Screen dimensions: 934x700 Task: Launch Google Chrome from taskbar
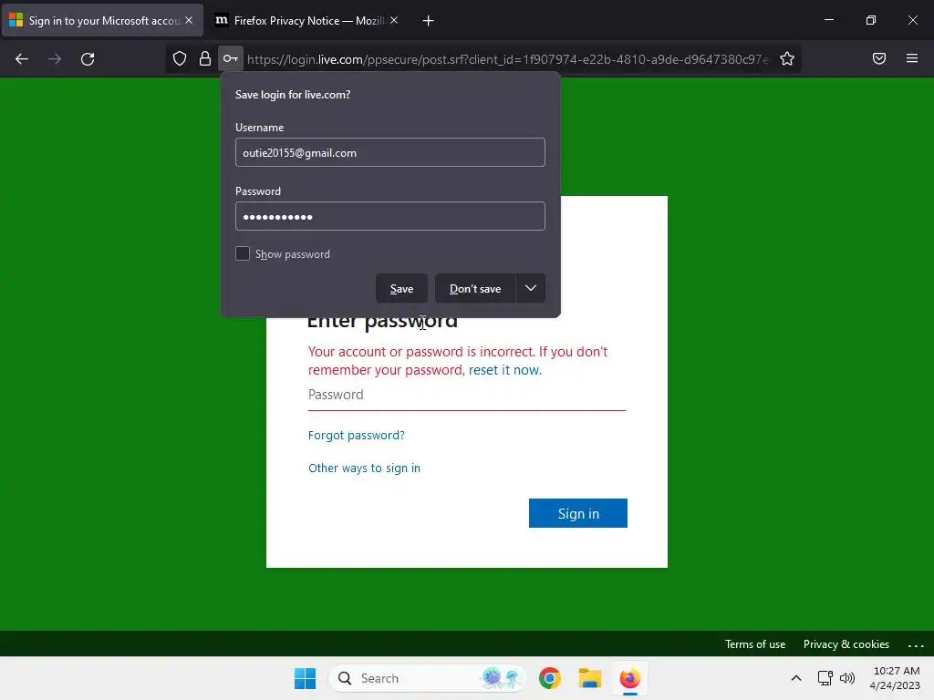(x=550, y=678)
